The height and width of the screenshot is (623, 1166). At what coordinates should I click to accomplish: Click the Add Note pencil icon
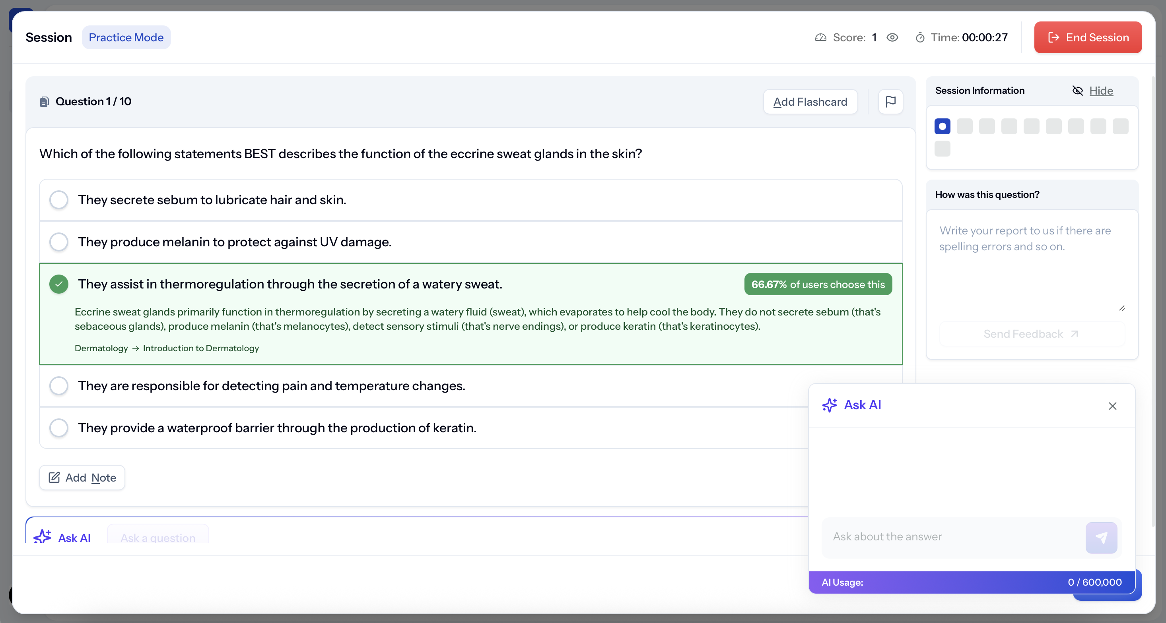click(x=54, y=478)
